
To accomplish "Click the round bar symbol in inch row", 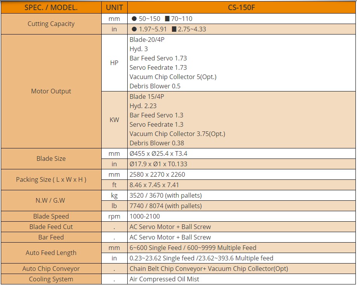I will [x=134, y=29].
